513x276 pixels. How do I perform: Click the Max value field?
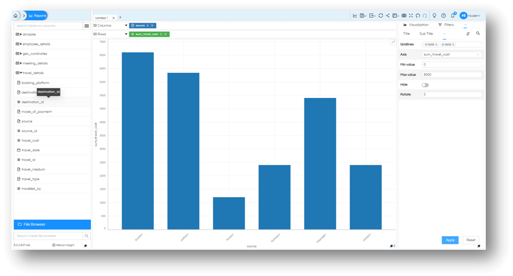pyautogui.click(x=451, y=75)
